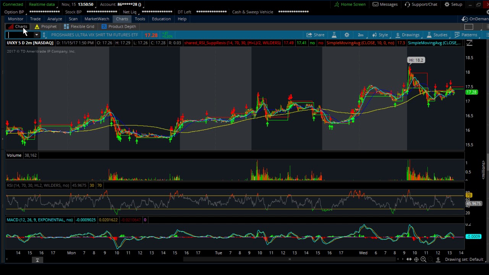The width and height of the screenshot is (489, 275).
Task: Switch to the Analyze main tab
Action: 55,19
